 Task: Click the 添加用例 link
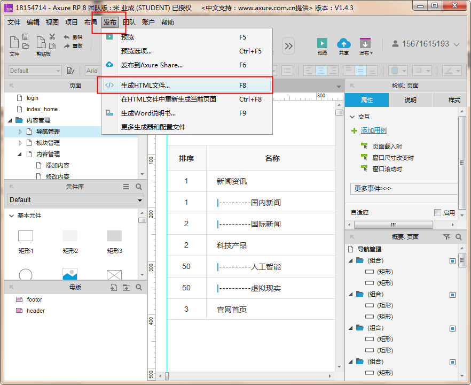pyautogui.click(x=373, y=130)
